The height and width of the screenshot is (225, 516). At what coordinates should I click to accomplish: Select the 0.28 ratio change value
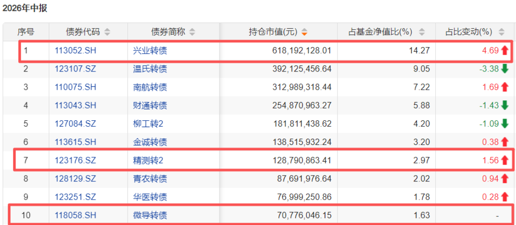click(491, 197)
